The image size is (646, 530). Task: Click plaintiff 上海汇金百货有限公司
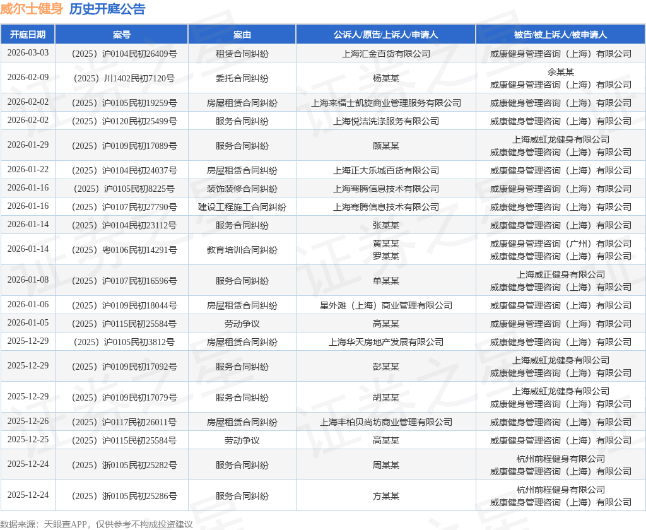[x=386, y=54]
